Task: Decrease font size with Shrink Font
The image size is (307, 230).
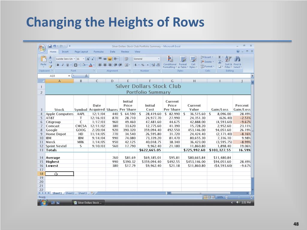Action: click(93, 59)
